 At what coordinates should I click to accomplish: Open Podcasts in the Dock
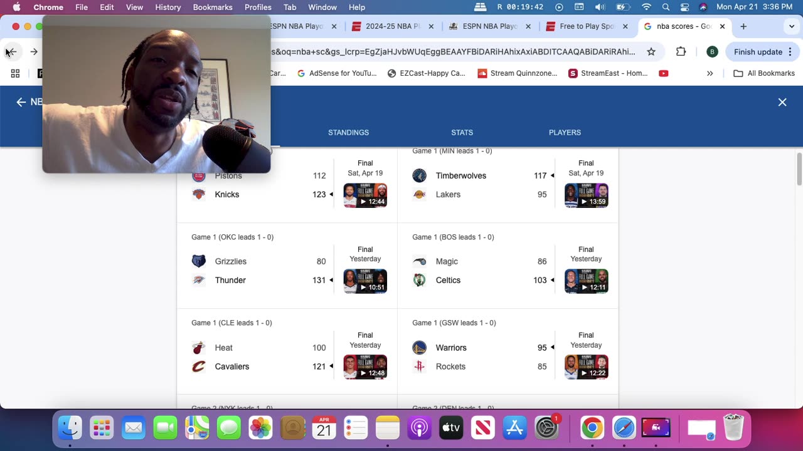click(420, 428)
